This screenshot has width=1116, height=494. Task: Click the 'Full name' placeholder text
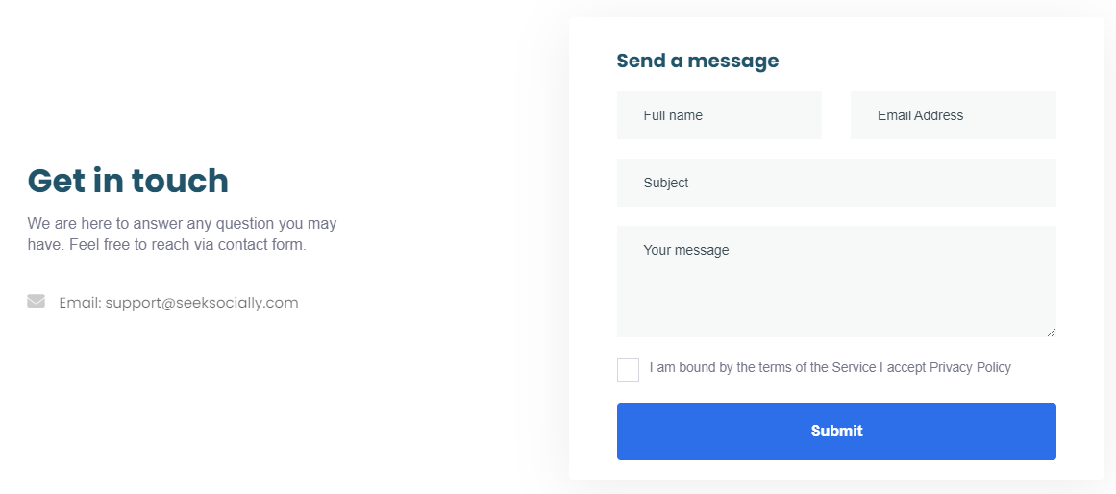point(673,115)
